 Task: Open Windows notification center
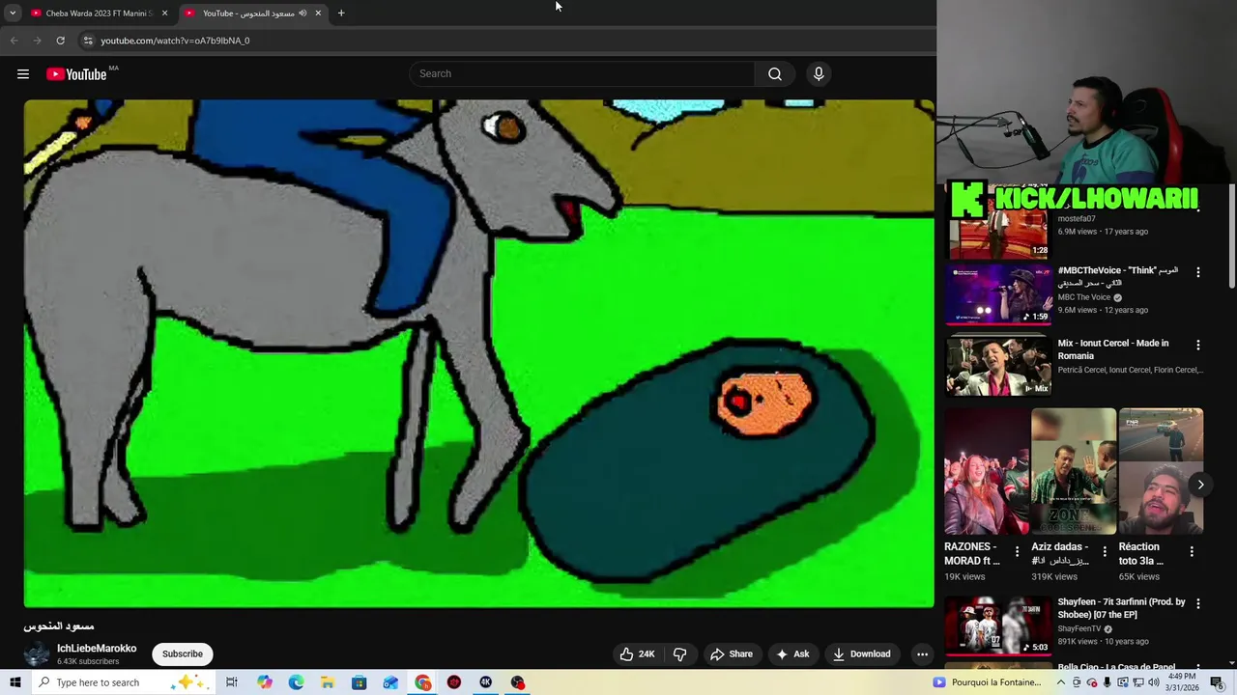click(1217, 682)
